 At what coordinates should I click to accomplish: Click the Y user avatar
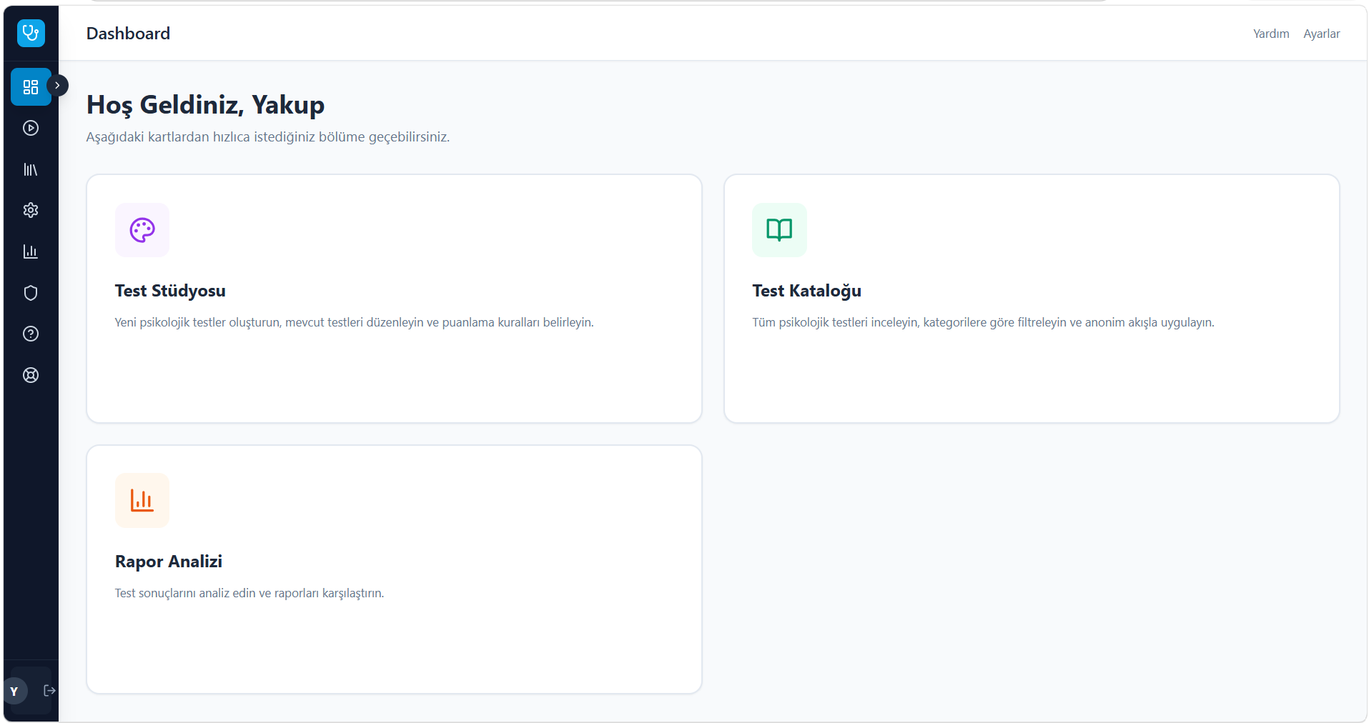pos(14,691)
